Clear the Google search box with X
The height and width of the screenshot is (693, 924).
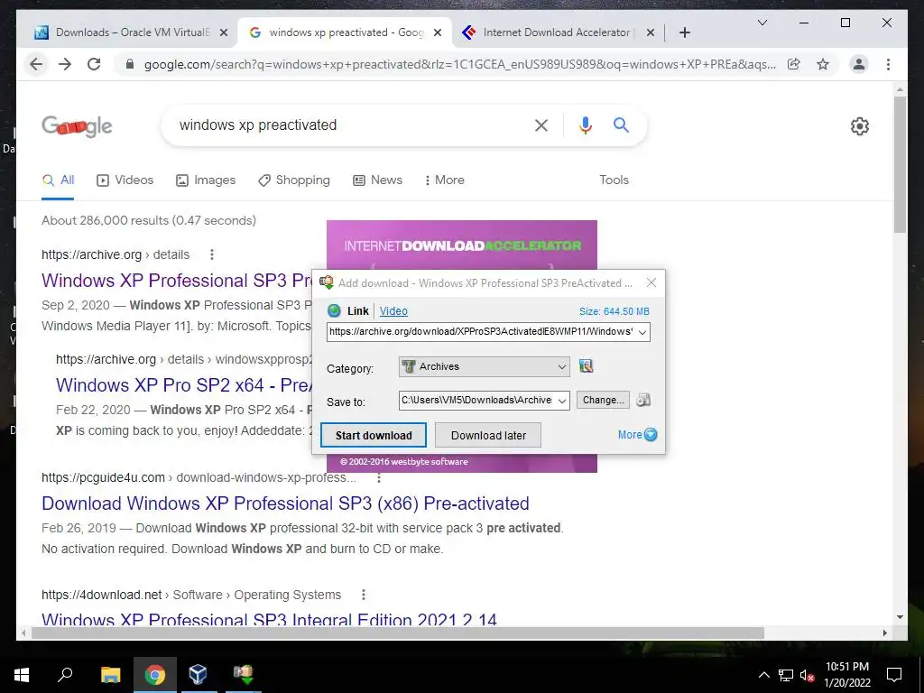coord(541,125)
